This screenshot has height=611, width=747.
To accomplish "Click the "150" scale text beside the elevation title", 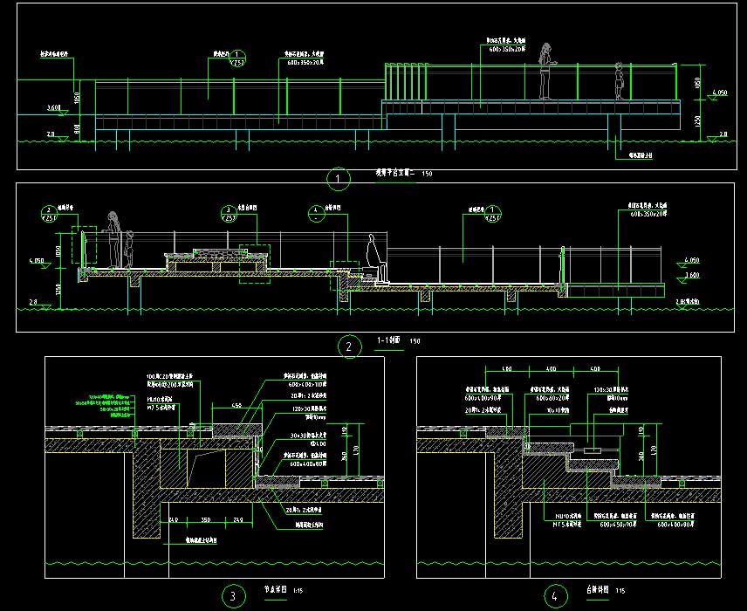I will click(427, 174).
